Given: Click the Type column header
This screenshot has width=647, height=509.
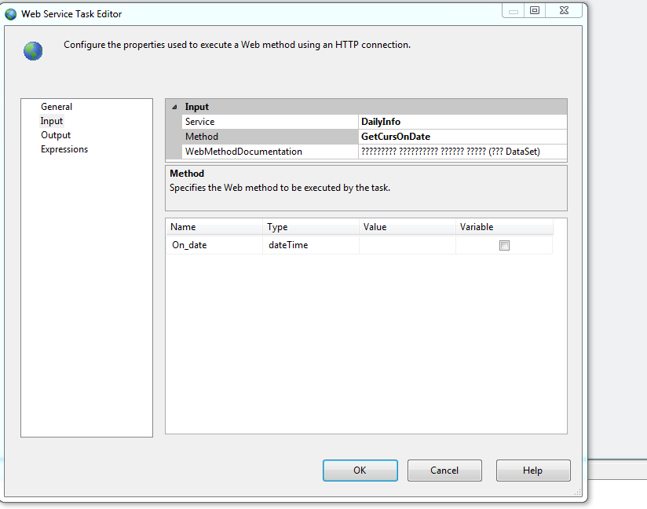Looking at the screenshot, I should click(x=311, y=227).
